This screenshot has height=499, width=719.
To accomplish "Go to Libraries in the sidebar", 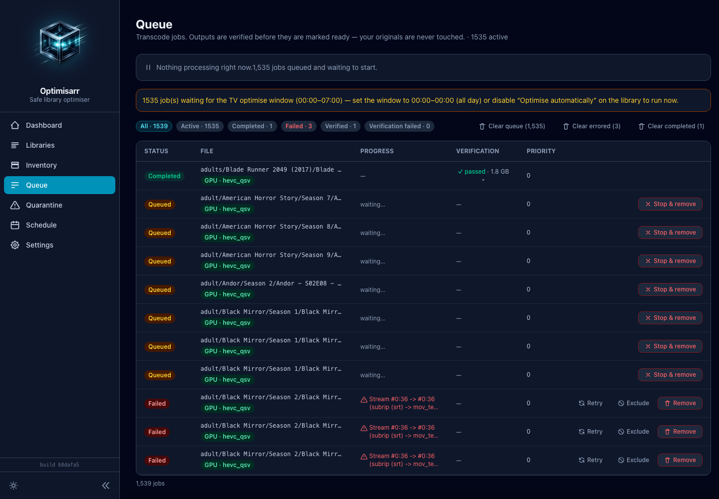I will pos(59,145).
